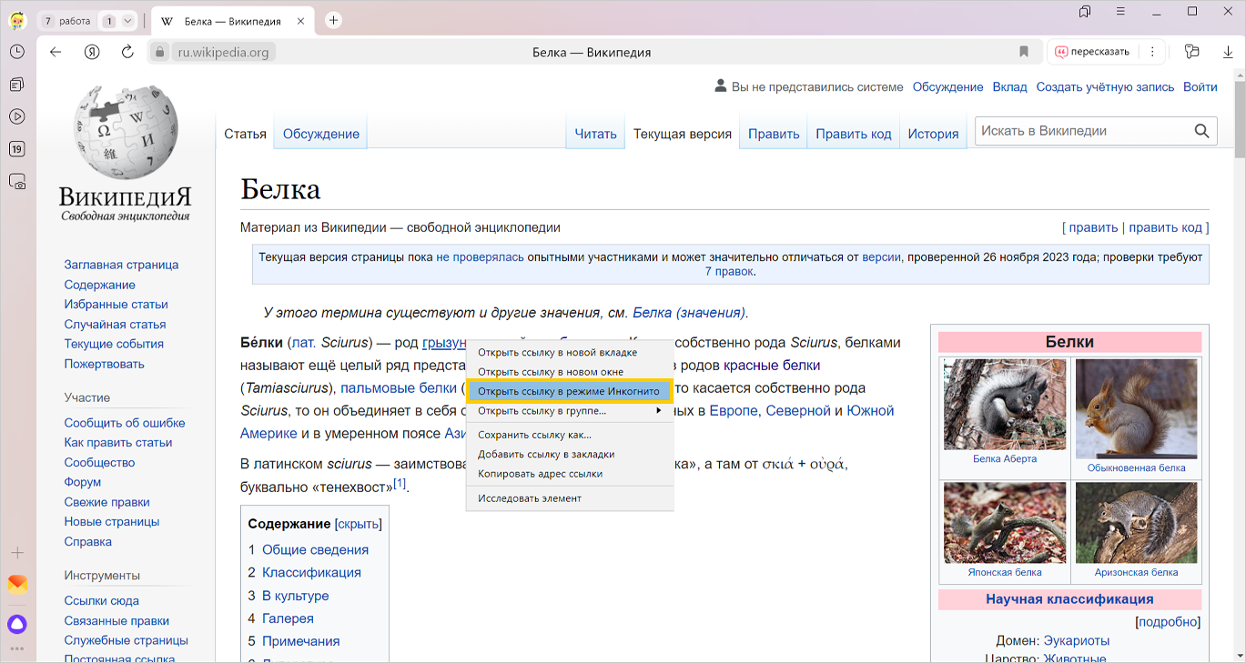Image resolution: width=1246 pixels, height=663 pixels.
Task: Open the 7 правок link in notice
Action: (729, 271)
